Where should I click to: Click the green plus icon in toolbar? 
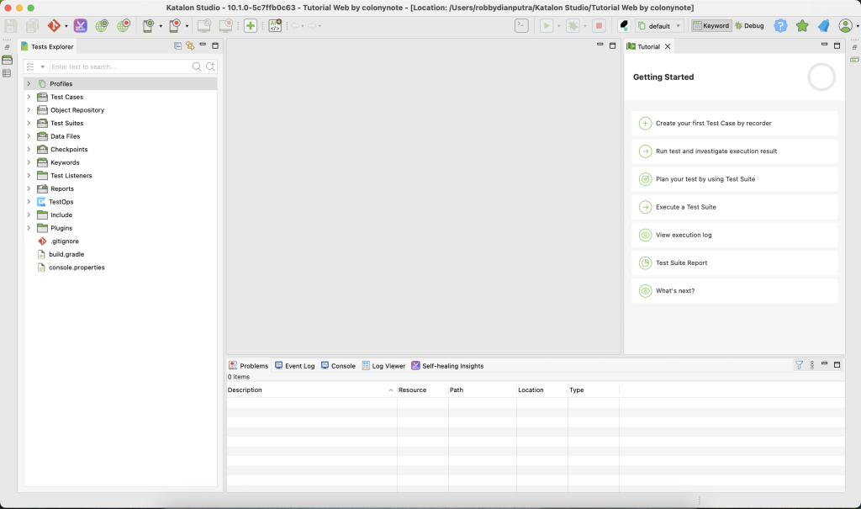tap(251, 26)
